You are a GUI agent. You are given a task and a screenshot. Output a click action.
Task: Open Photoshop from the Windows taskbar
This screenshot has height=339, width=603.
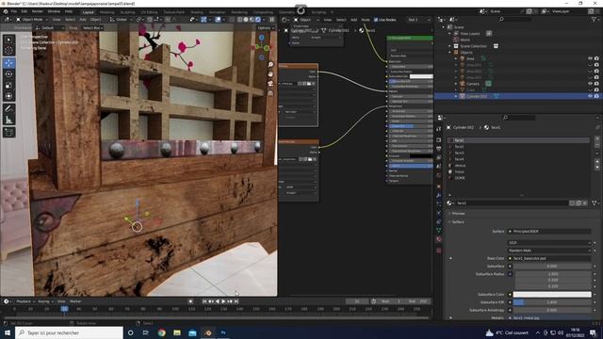click(223, 332)
